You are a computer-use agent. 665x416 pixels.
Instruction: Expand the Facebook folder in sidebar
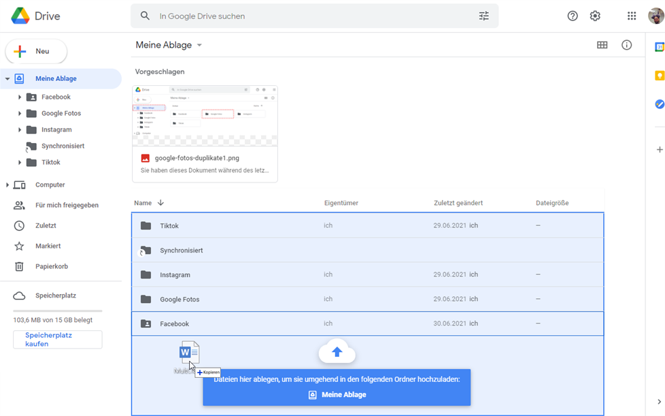20,97
